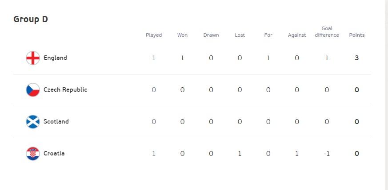
Task: Click the Czech Republic flag icon
Action: (x=33, y=90)
